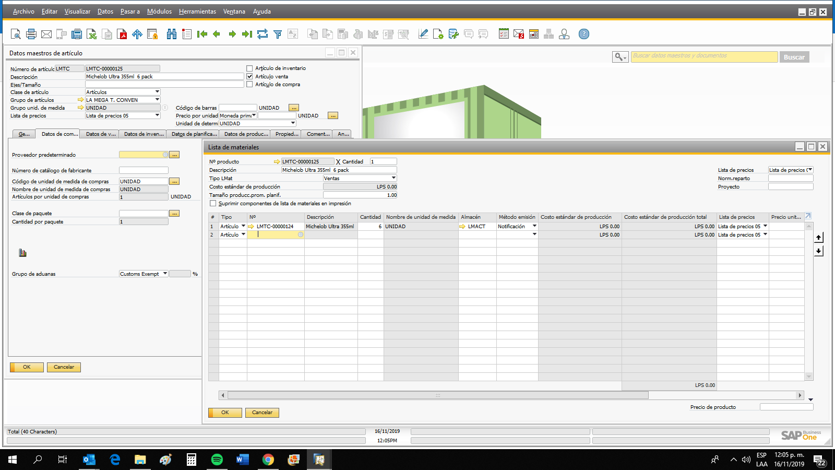
Task: Click OK in Datos maestros de artículo
Action: click(x=27, y=367)
